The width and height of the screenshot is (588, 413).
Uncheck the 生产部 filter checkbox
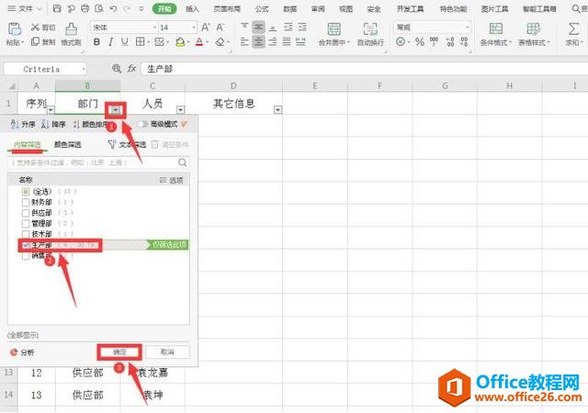pyautogui.click(x=26, y=245)
